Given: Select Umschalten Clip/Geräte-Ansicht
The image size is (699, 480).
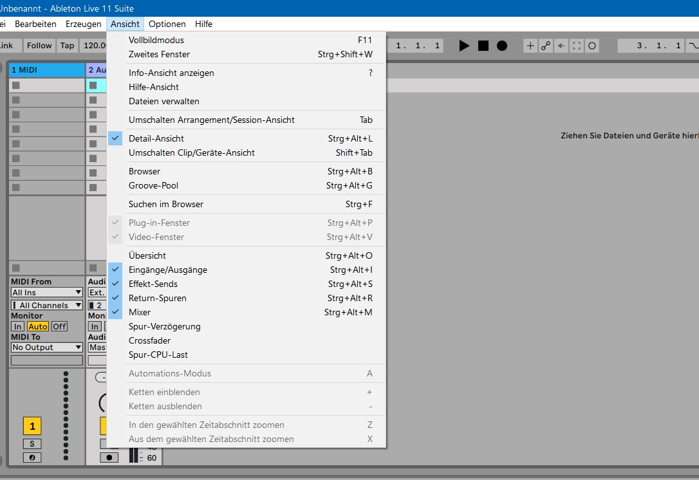Looking at the screenshot, I should pyautogui.click(x=246, y=153).
